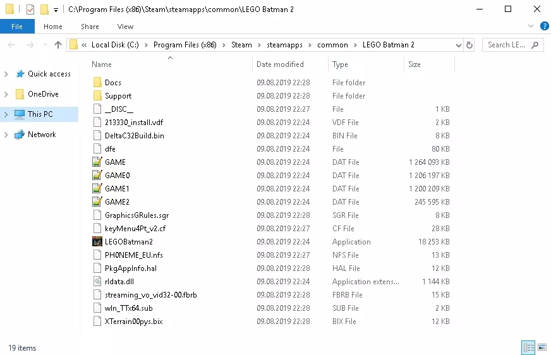Select the PH0NEME_EU.nfs file

[x=133, y=255]
